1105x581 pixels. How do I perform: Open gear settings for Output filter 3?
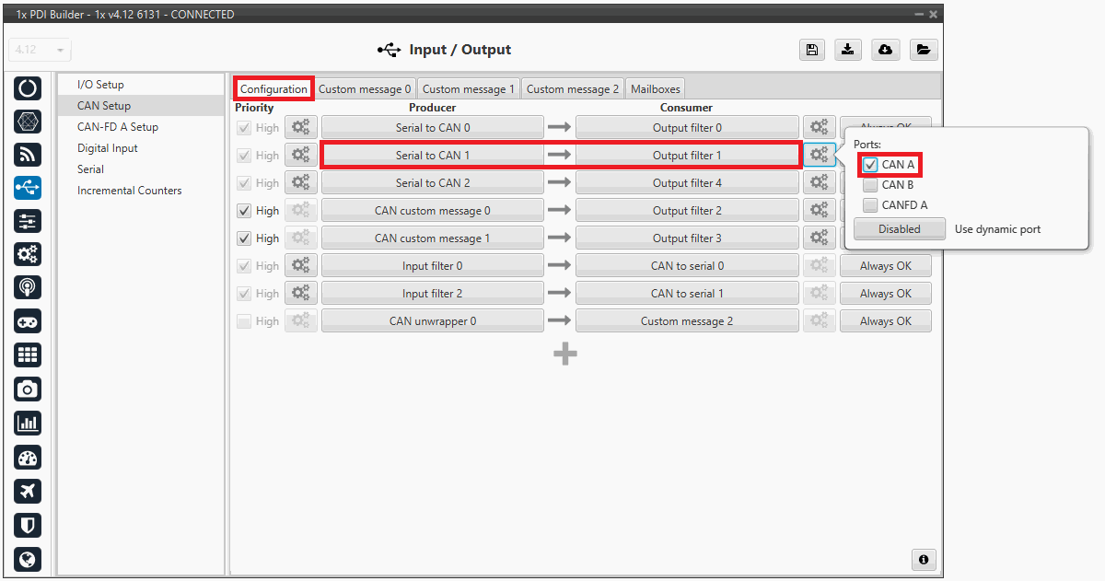pyautogui.click(x=818, y=238)
